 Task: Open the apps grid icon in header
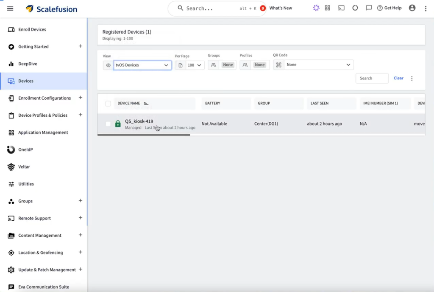pyautogui.click(x=328, y=8)
